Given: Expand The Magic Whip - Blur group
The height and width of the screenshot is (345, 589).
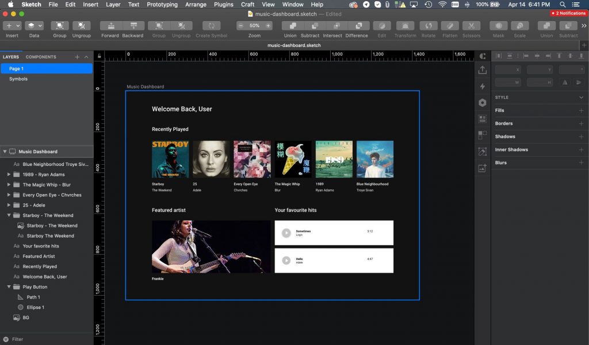Looking at the screenshot, I should pos(9,184).
